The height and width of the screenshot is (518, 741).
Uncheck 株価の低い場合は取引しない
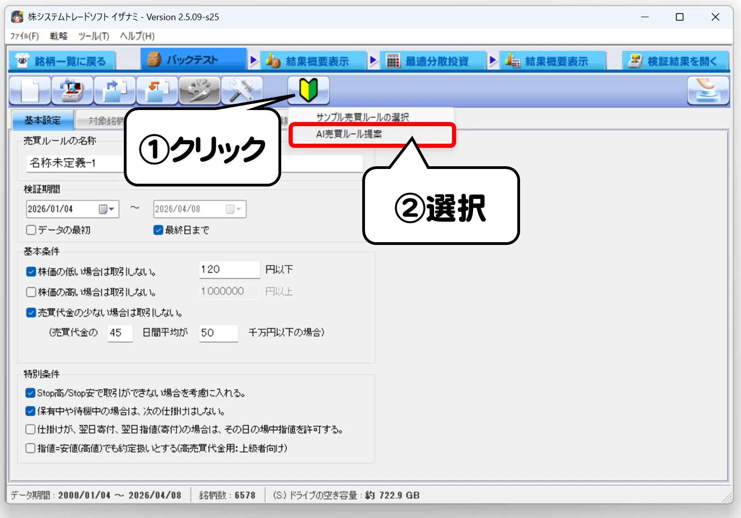(x=31, y=272)
